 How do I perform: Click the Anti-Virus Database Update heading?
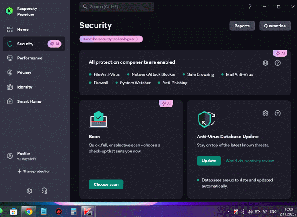point(228,137)
